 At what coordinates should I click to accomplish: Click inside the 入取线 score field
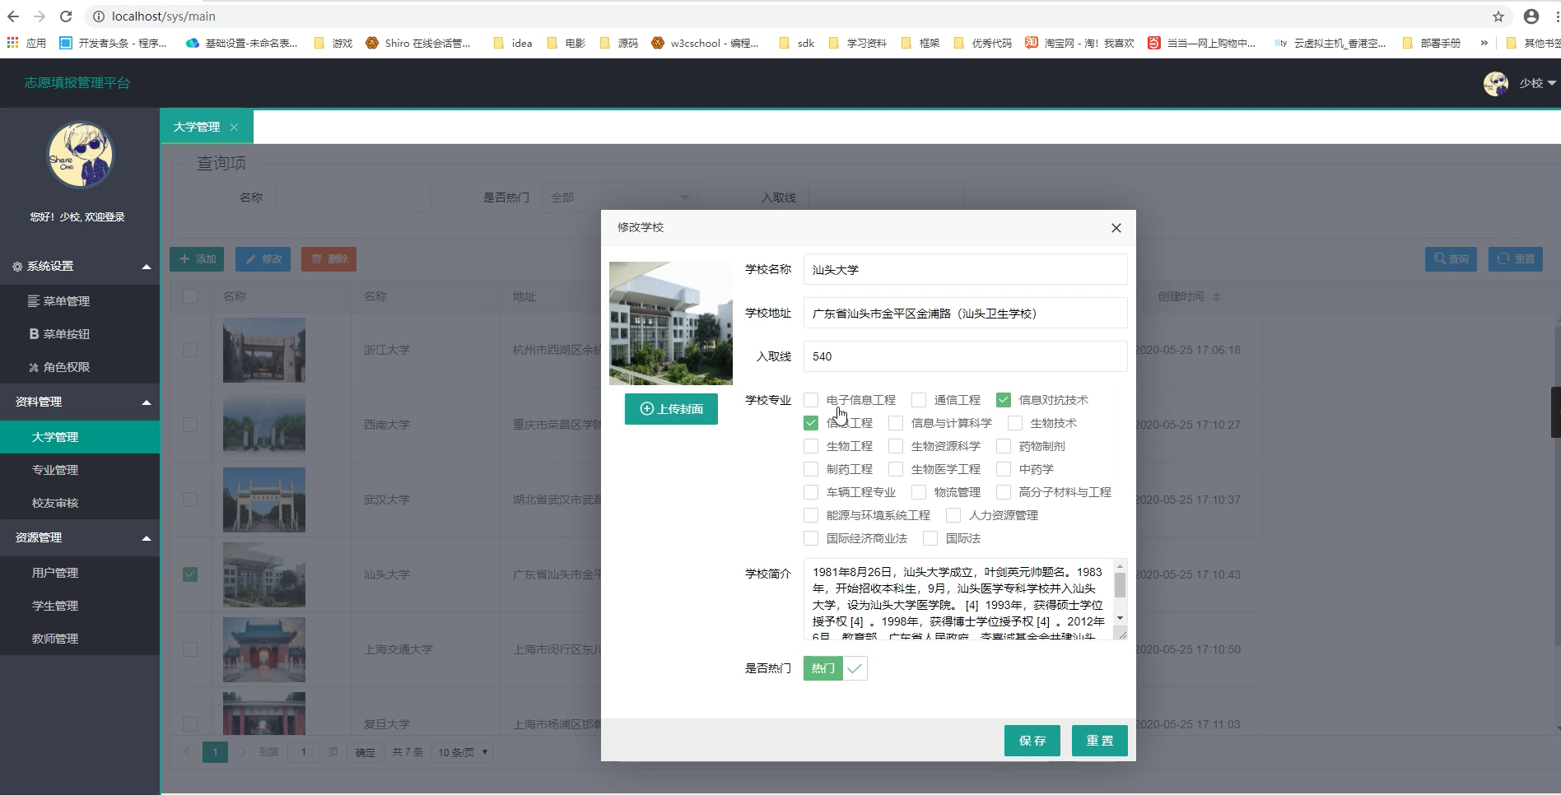(x=965, y=356)
